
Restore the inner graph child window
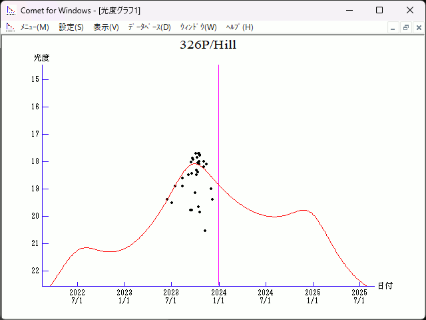tap(405, 27)
